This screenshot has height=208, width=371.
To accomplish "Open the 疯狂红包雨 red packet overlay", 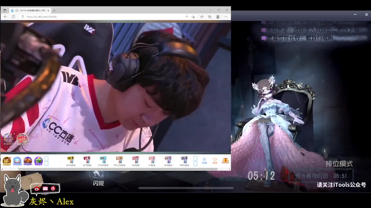I will click(23, 139).
